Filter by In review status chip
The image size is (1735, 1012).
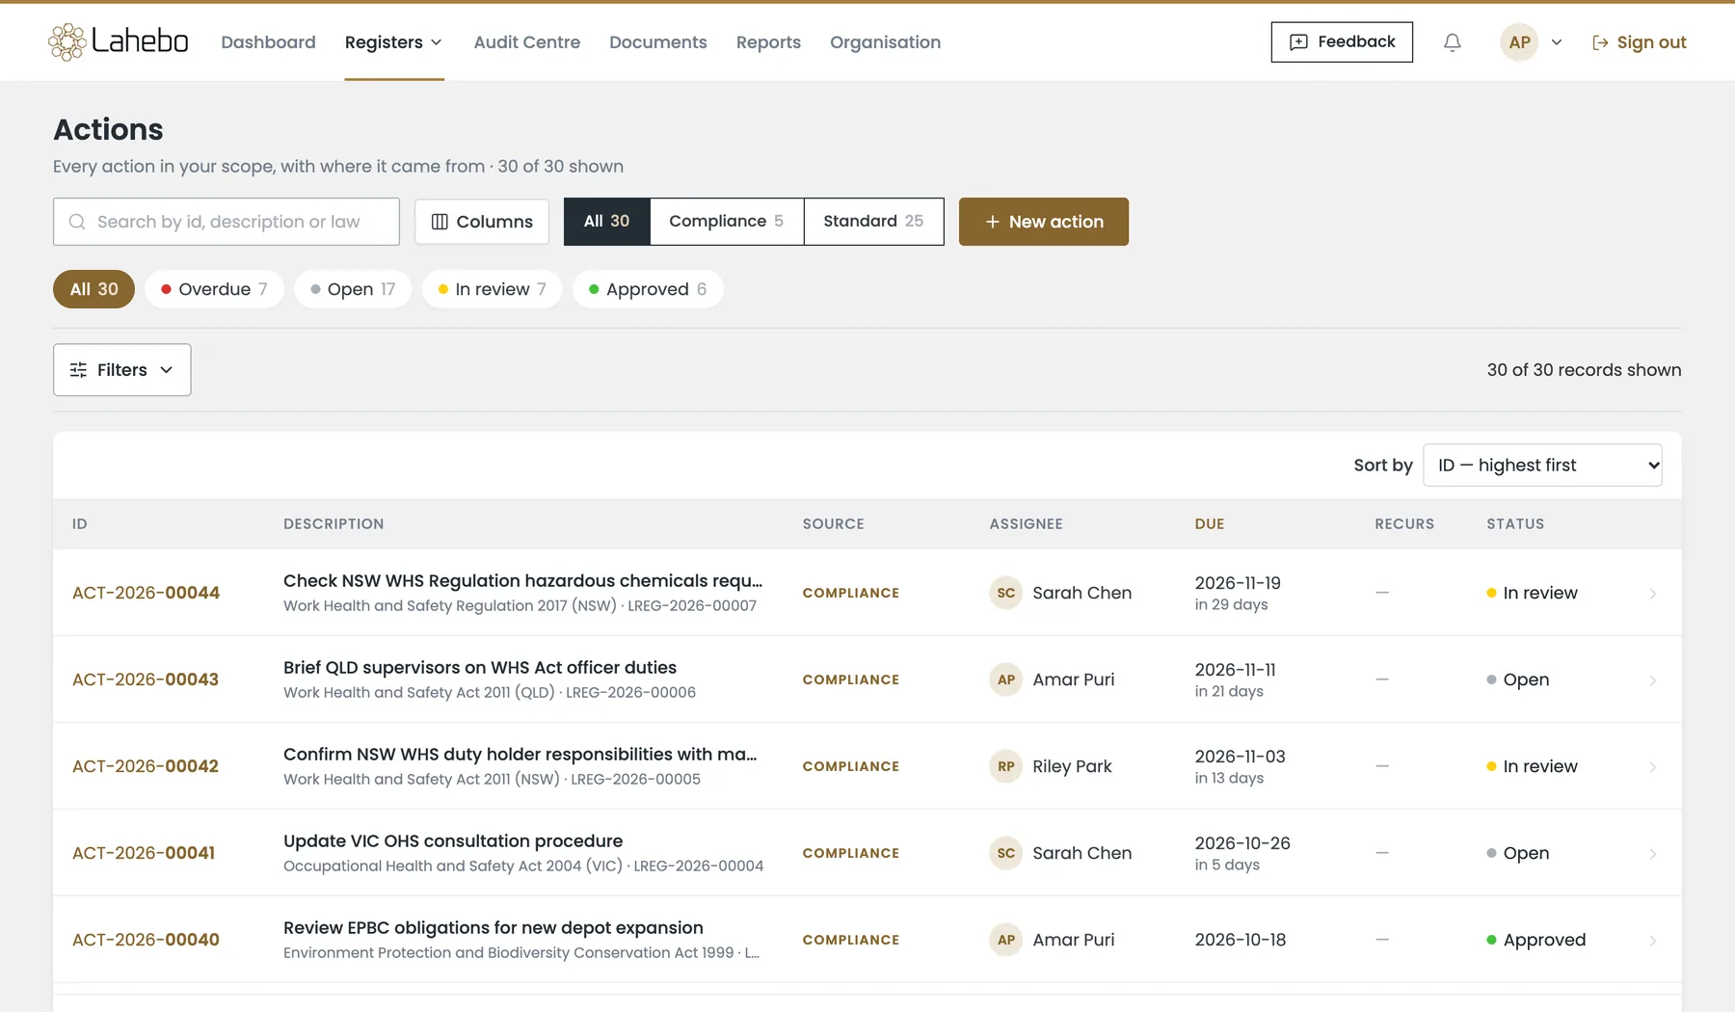[x=492, y=289]
